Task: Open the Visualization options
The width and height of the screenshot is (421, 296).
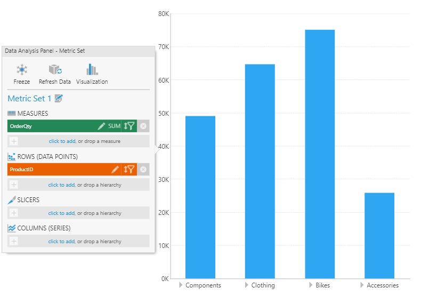Action: point(92,70)
